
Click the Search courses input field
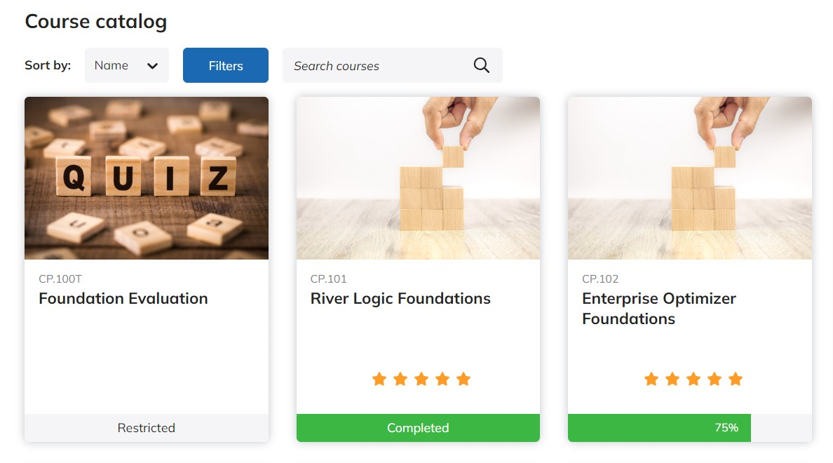coord(379,65)
